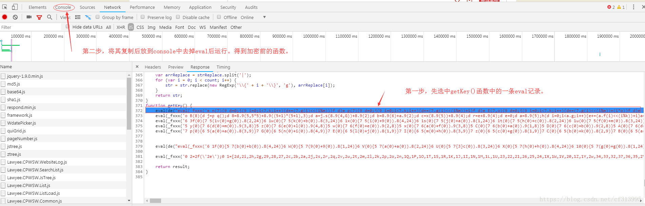645x206 pixels.
Task: Enable Preserve log checkbox
Action: click(143, 17)
